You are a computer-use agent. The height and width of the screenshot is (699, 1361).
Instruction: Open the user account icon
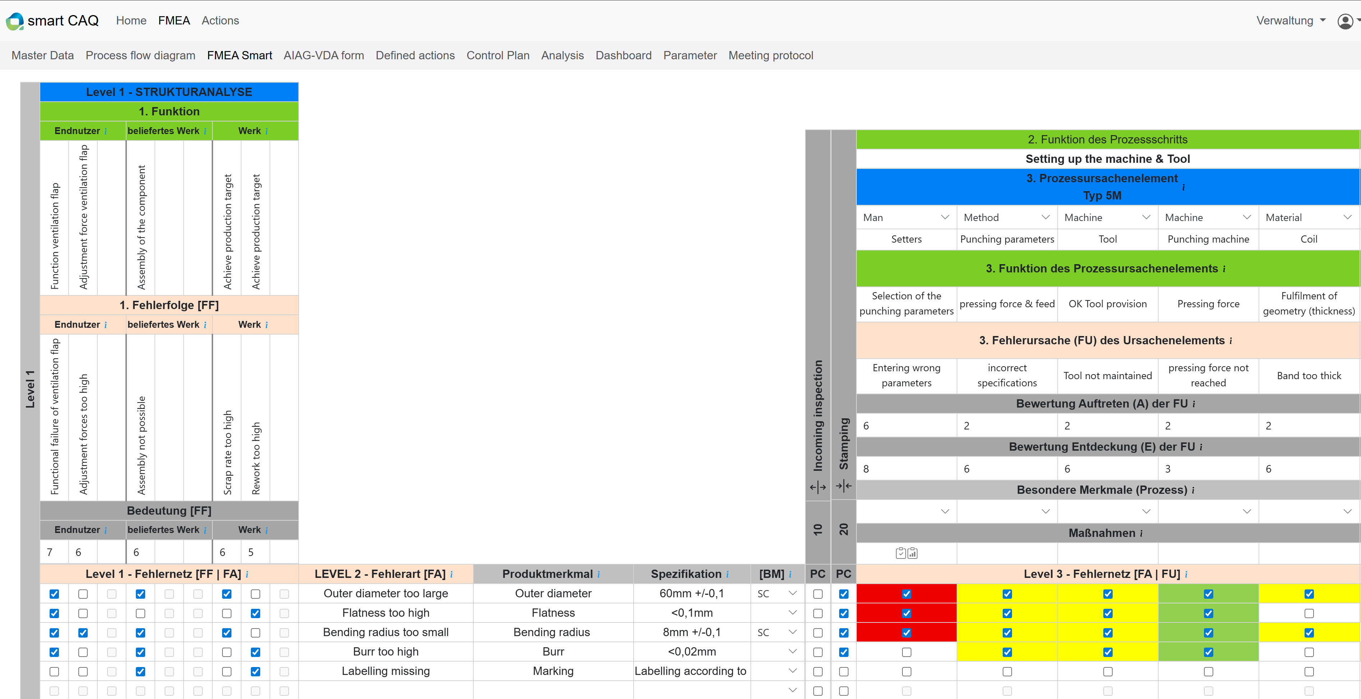pos(1344,21)
